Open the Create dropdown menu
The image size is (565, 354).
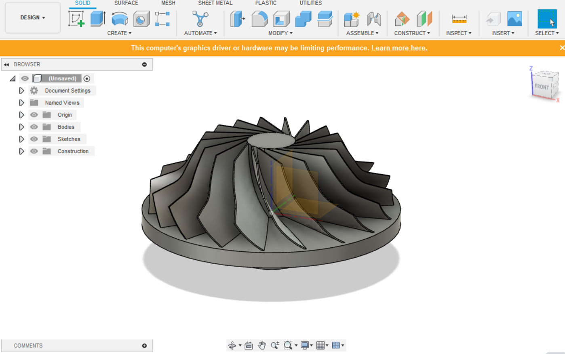point(120,33)
